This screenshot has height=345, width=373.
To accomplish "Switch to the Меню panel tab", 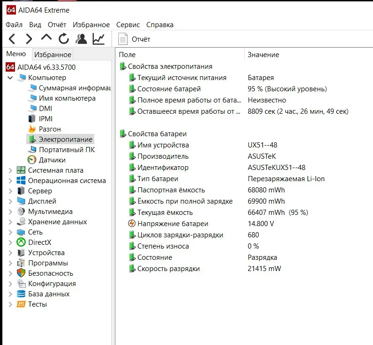I will point(16,54).
